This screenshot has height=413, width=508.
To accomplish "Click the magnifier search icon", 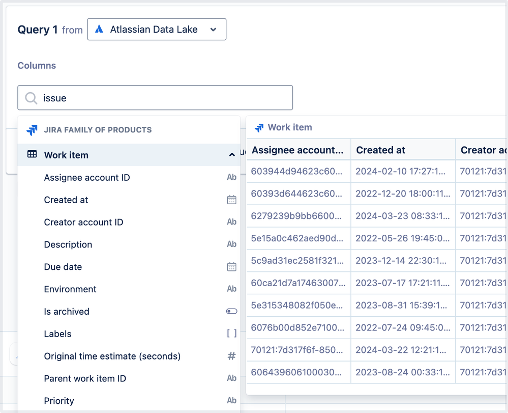I will (31, 98).
